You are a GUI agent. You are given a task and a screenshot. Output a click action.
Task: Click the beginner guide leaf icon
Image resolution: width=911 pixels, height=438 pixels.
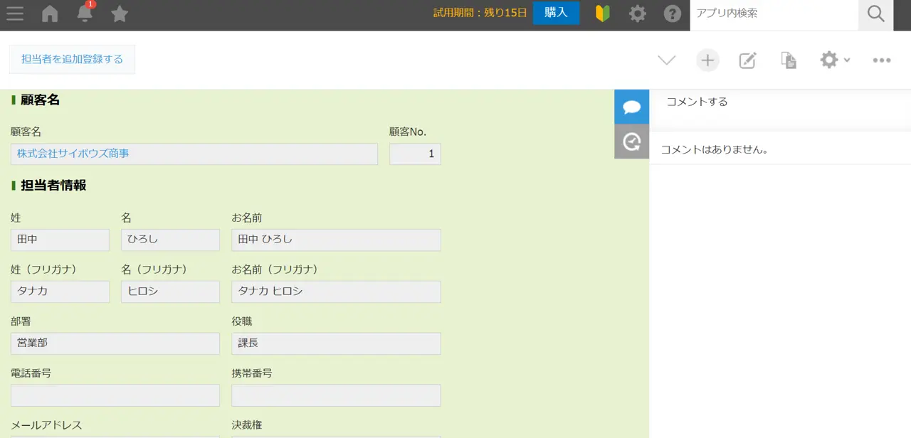tap(603, 14)
